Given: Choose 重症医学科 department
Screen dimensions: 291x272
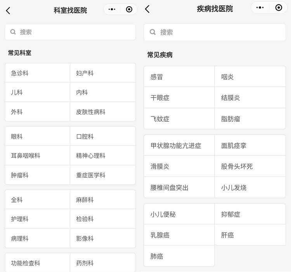Looking at the screenshot, I should pos(103,175).
